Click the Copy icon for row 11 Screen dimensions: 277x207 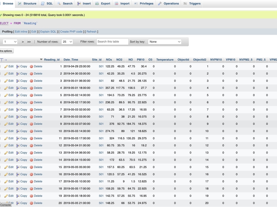(18, 138)
